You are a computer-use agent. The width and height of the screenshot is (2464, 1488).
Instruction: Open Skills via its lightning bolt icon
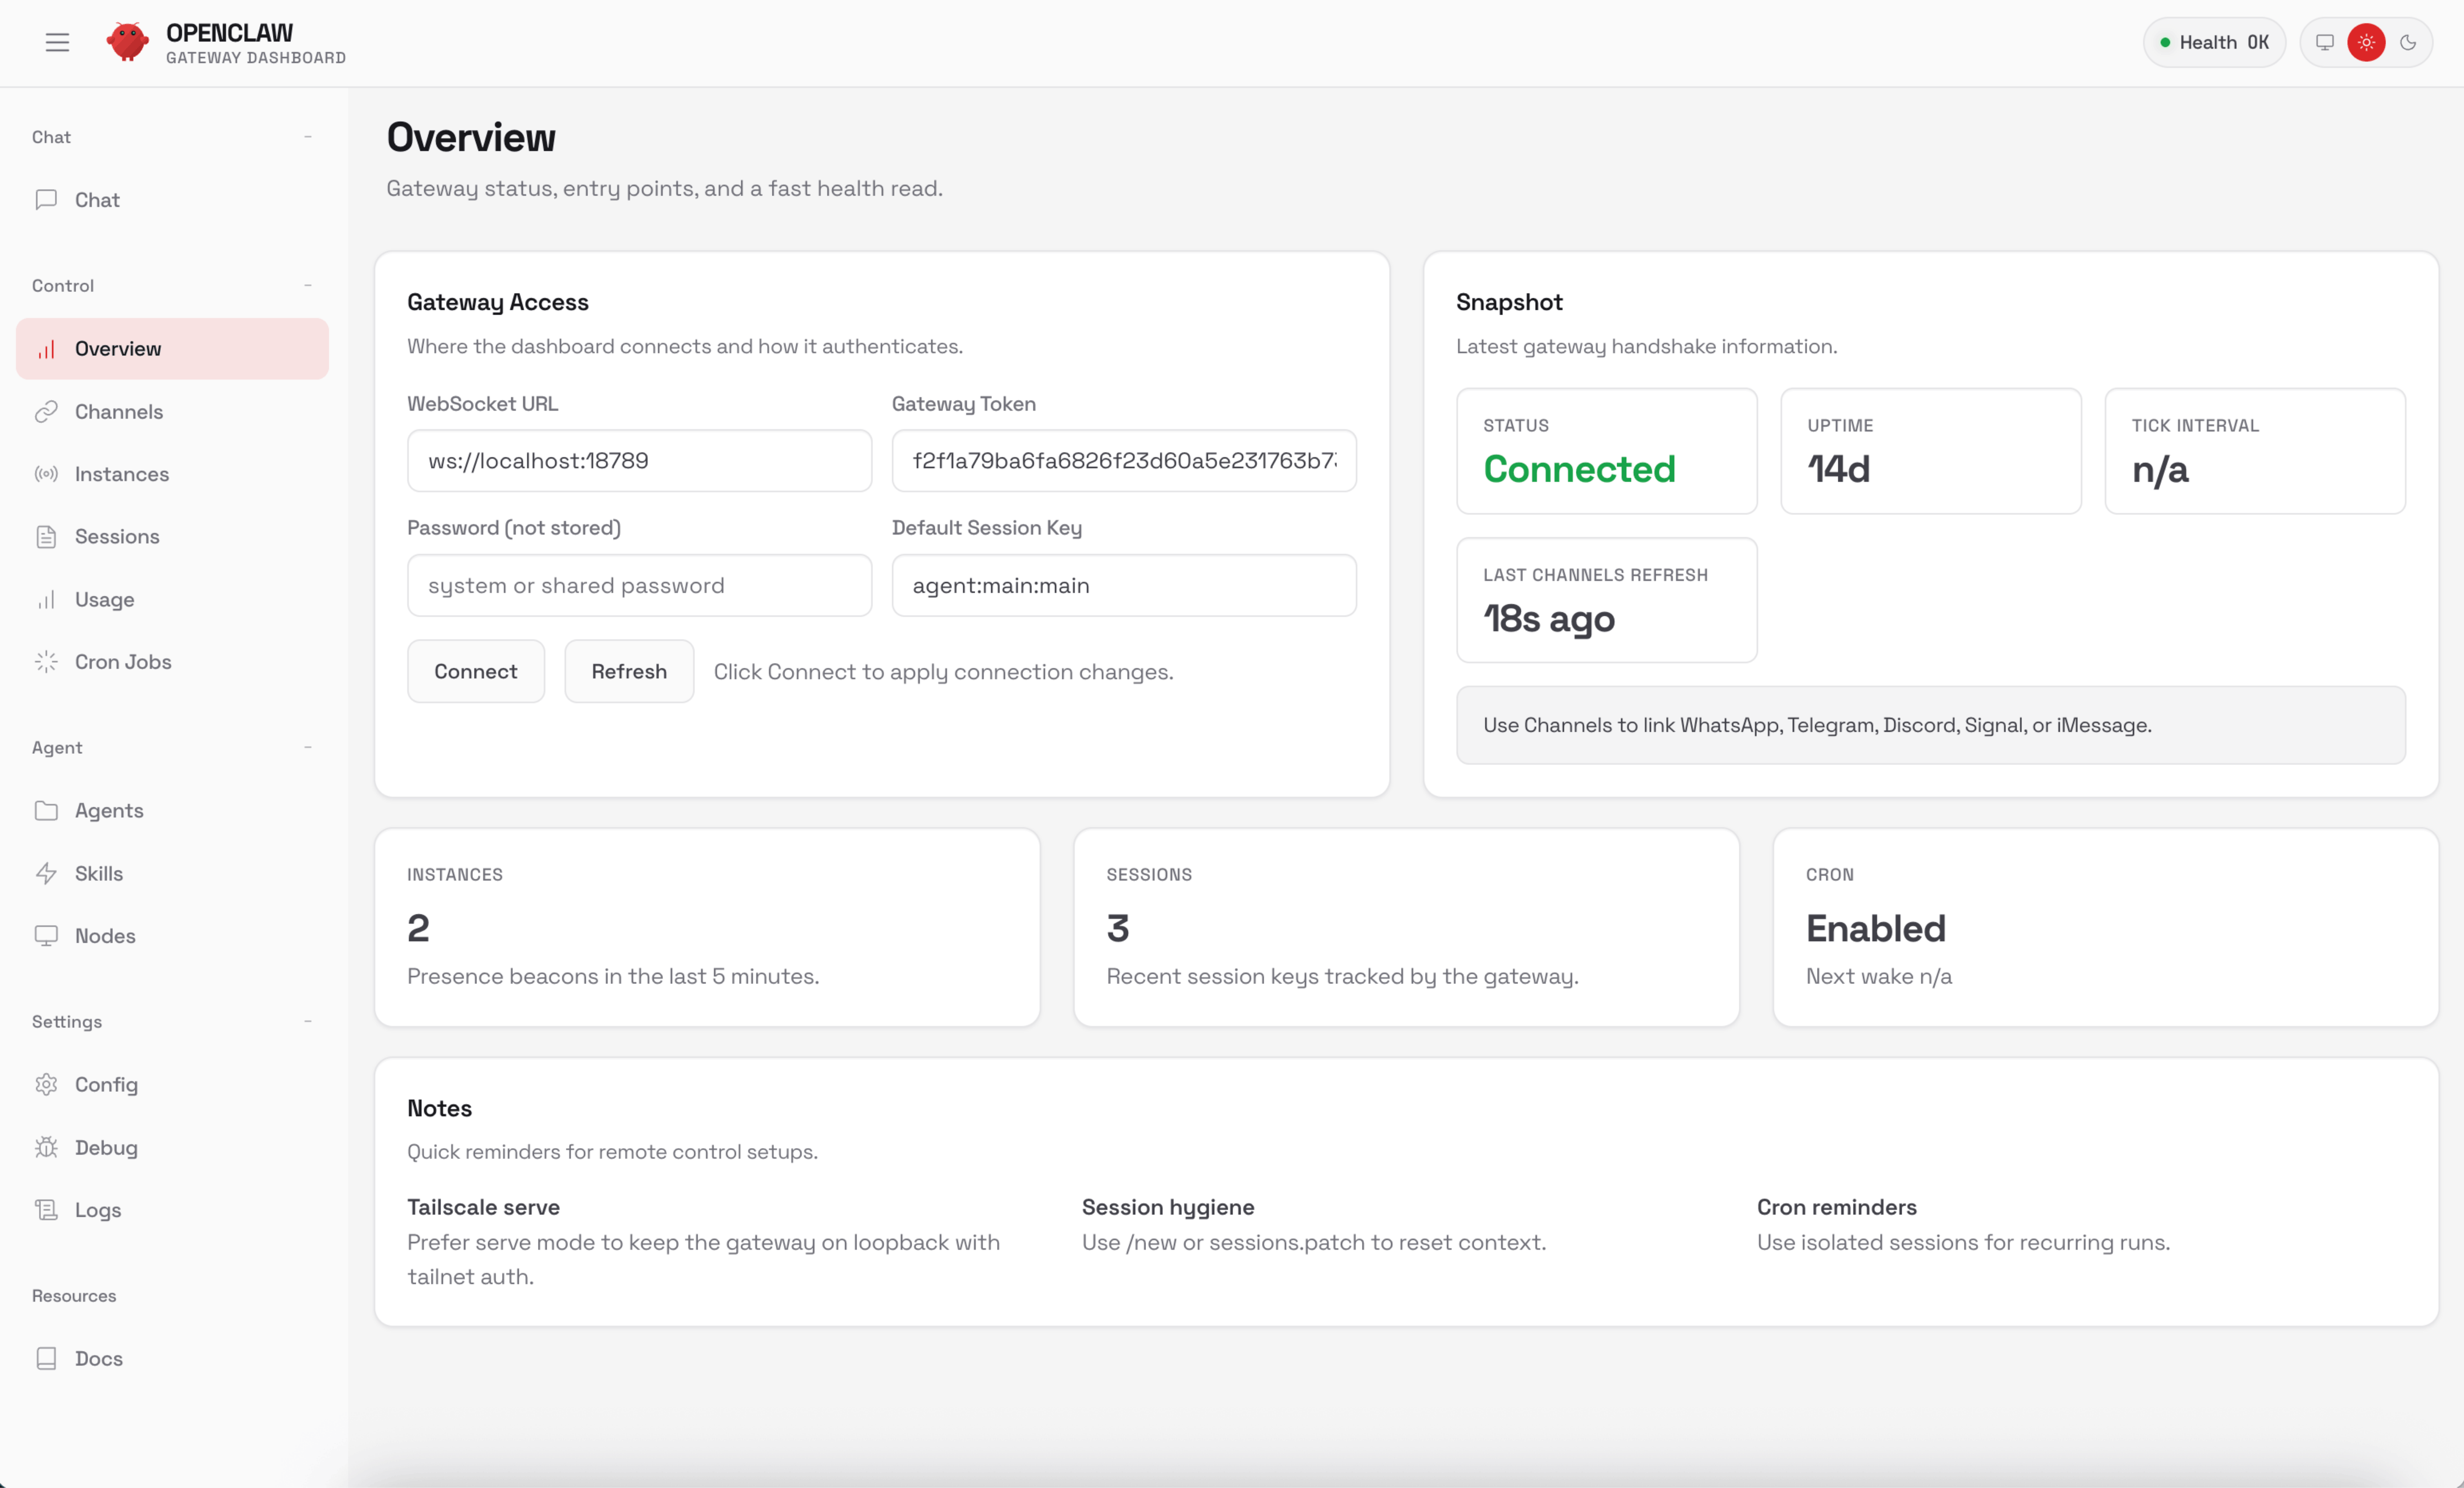(46, 873)
